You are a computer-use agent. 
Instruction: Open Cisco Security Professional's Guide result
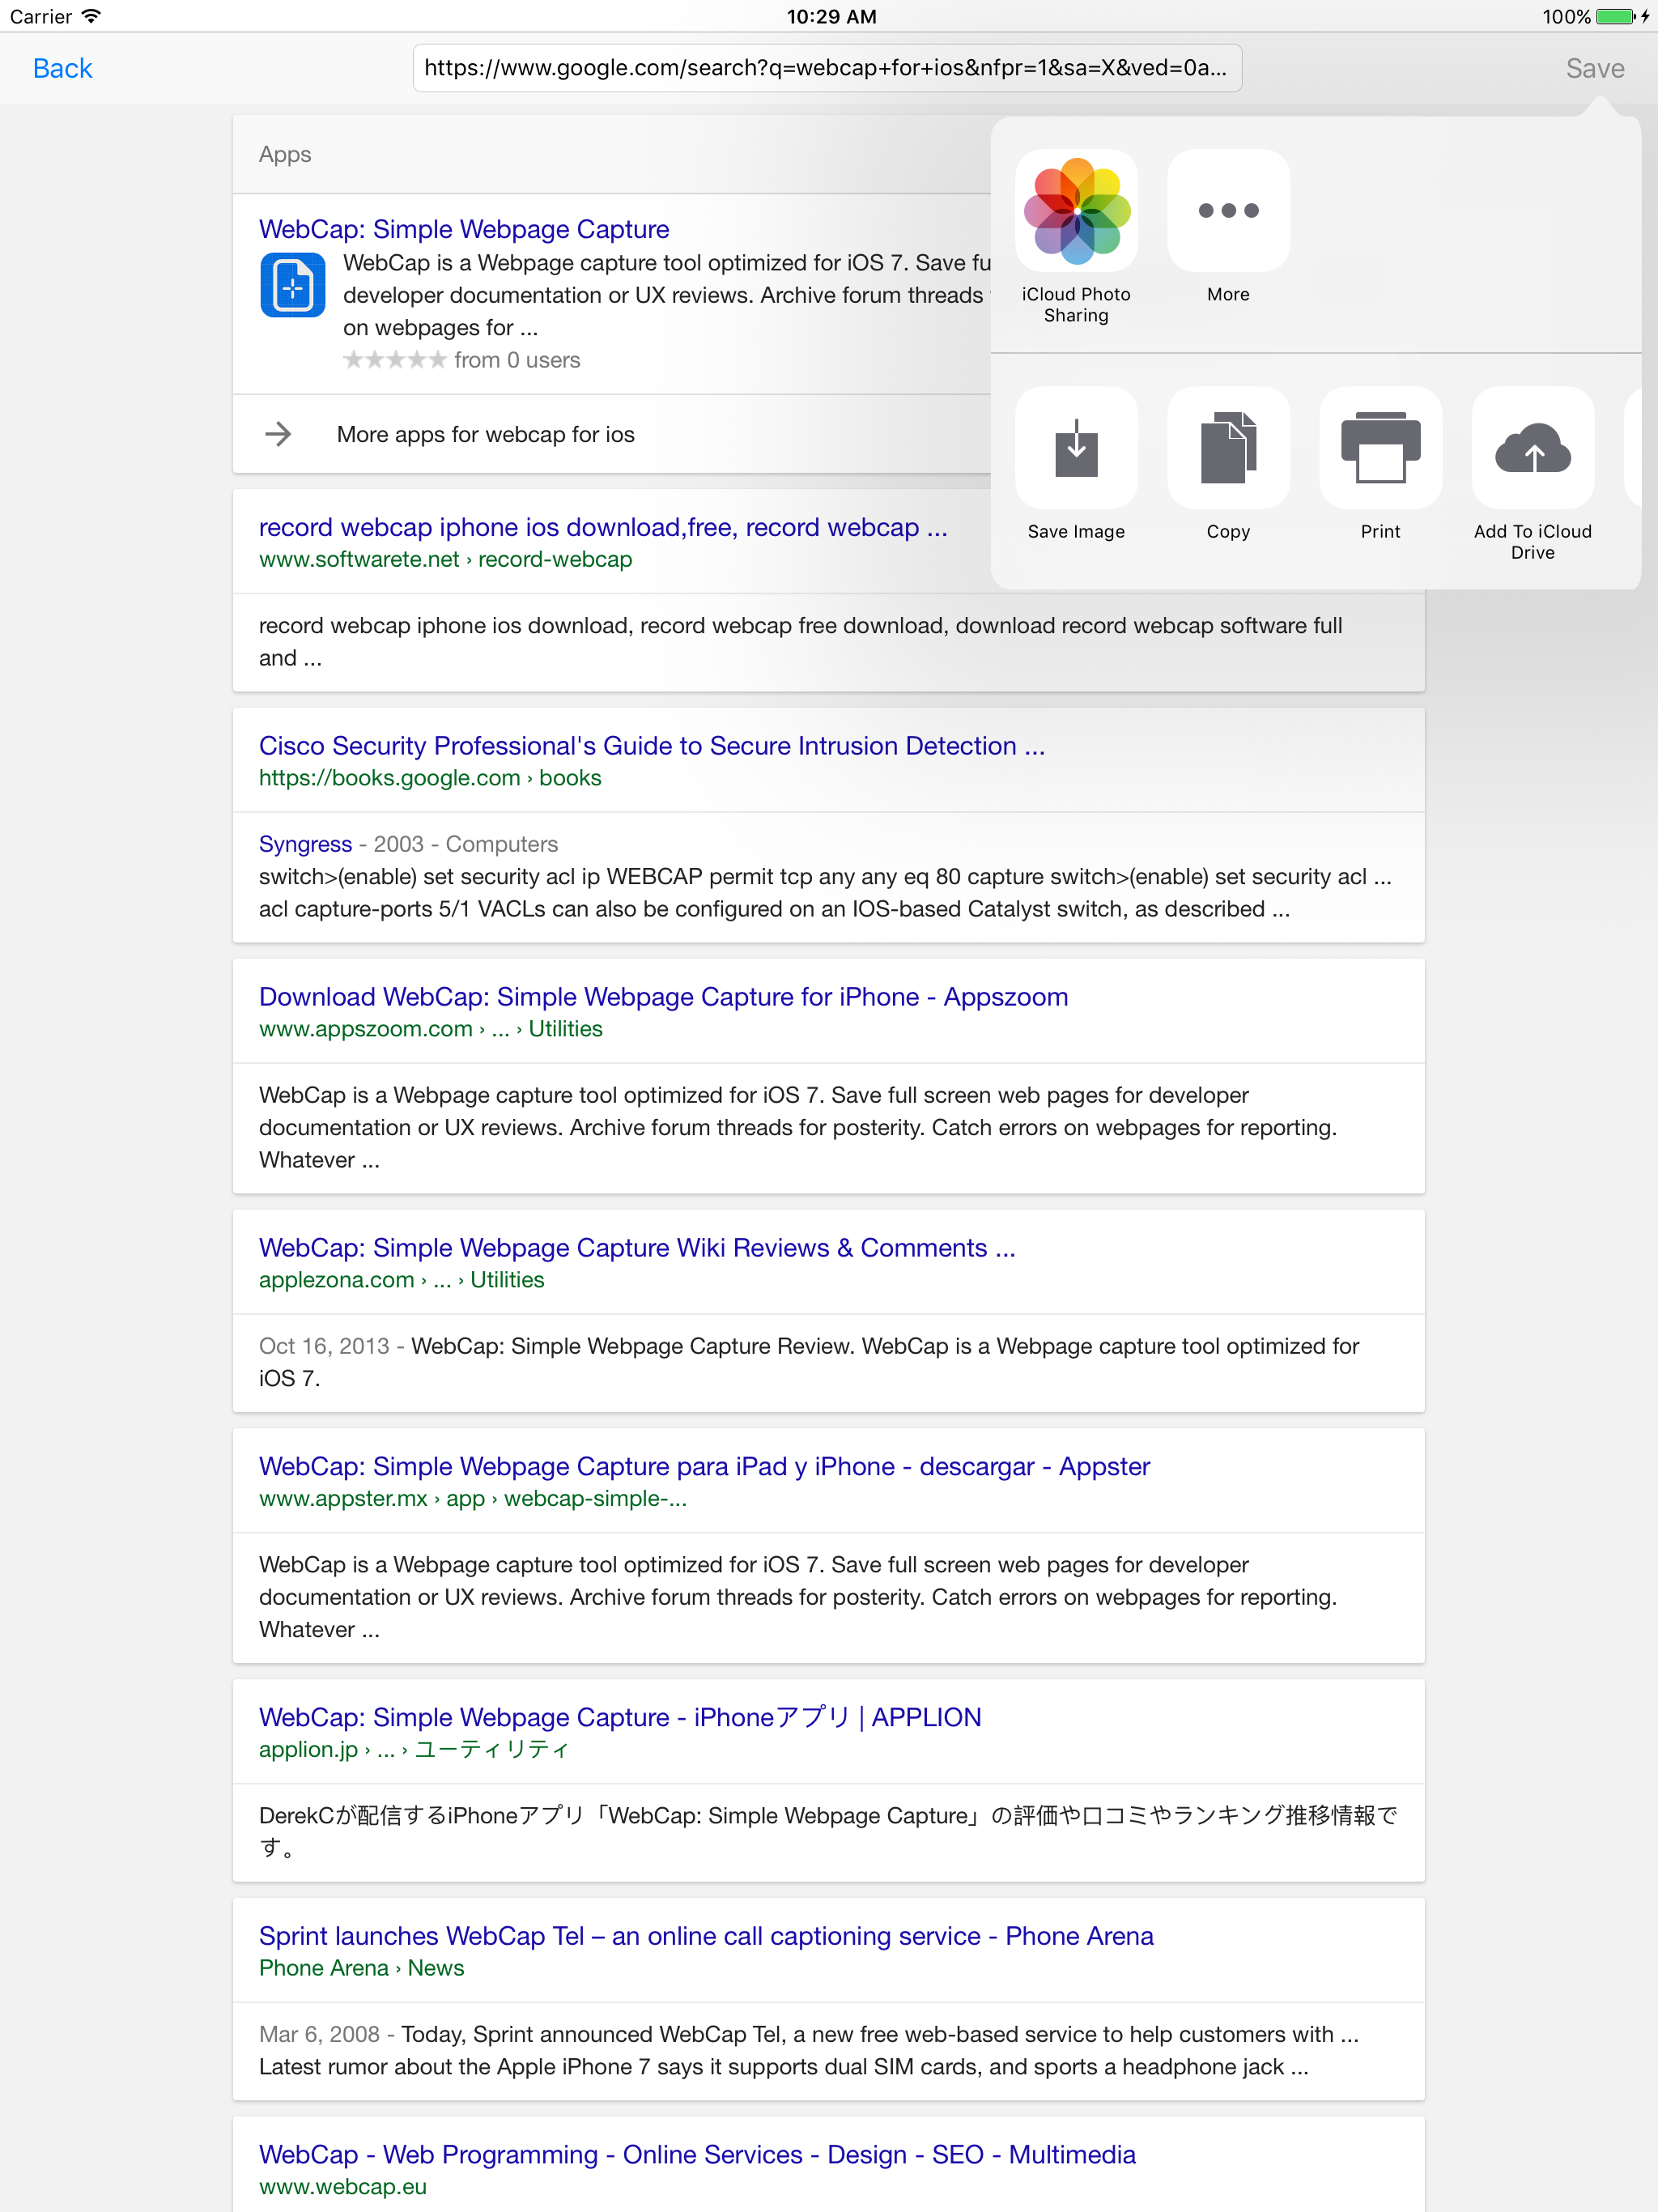[652, 746]
